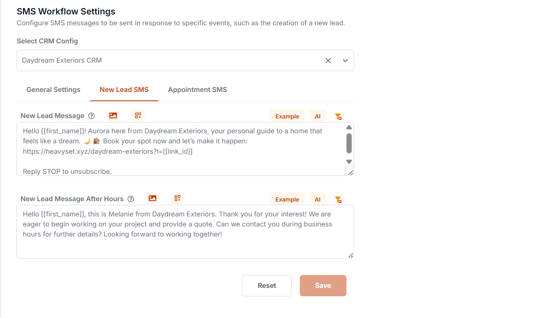Click the filter icon in the After Hours toolbar
Screen dimensions: 543x318
pos(338,199)
